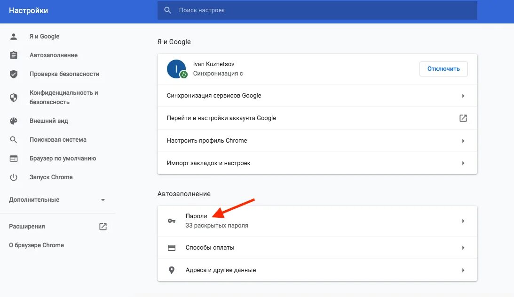Open Запуск Chrome in sidebar
The image size is (514, 297).
(51, 177)
